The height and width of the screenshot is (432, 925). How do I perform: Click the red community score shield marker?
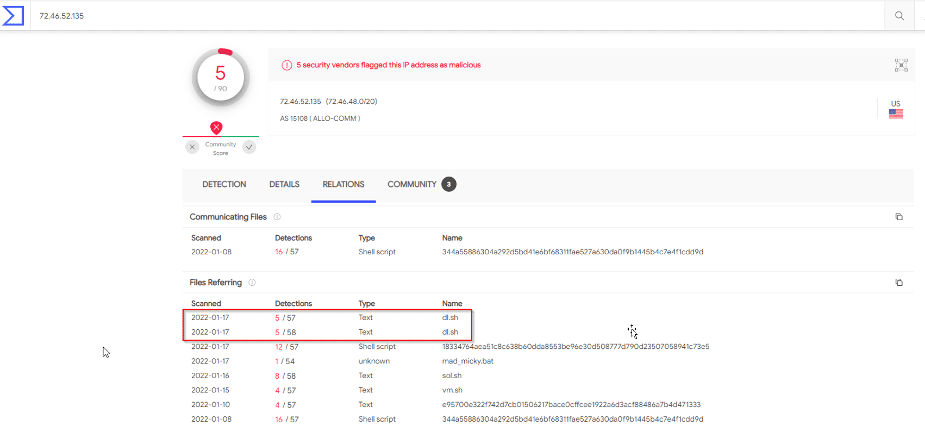(216, 128)
